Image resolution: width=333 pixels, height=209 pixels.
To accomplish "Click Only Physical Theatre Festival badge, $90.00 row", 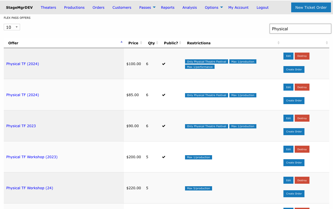I will [207, 126].
